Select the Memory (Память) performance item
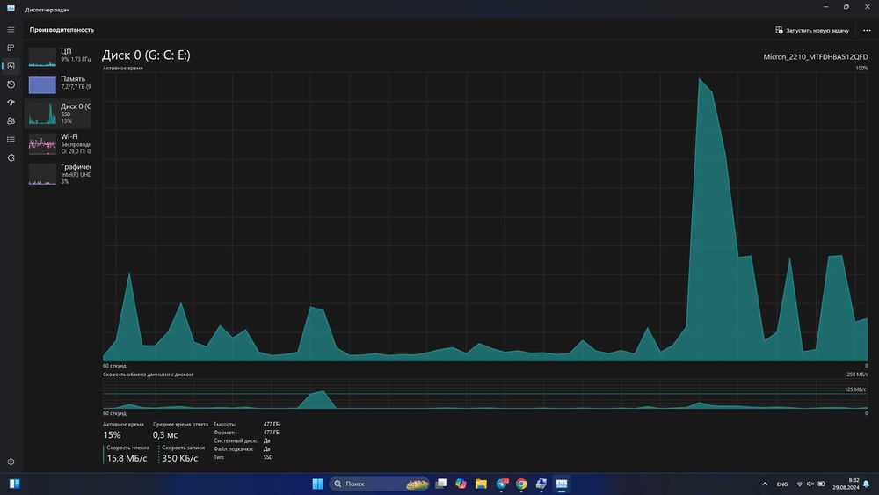 click(x=58, y=84)
